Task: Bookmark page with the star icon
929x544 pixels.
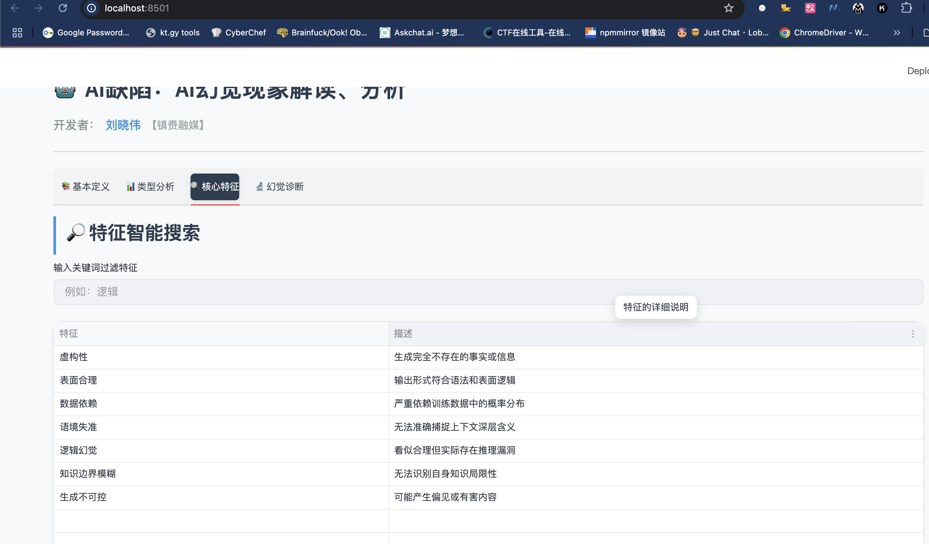Action: point(728,8)
